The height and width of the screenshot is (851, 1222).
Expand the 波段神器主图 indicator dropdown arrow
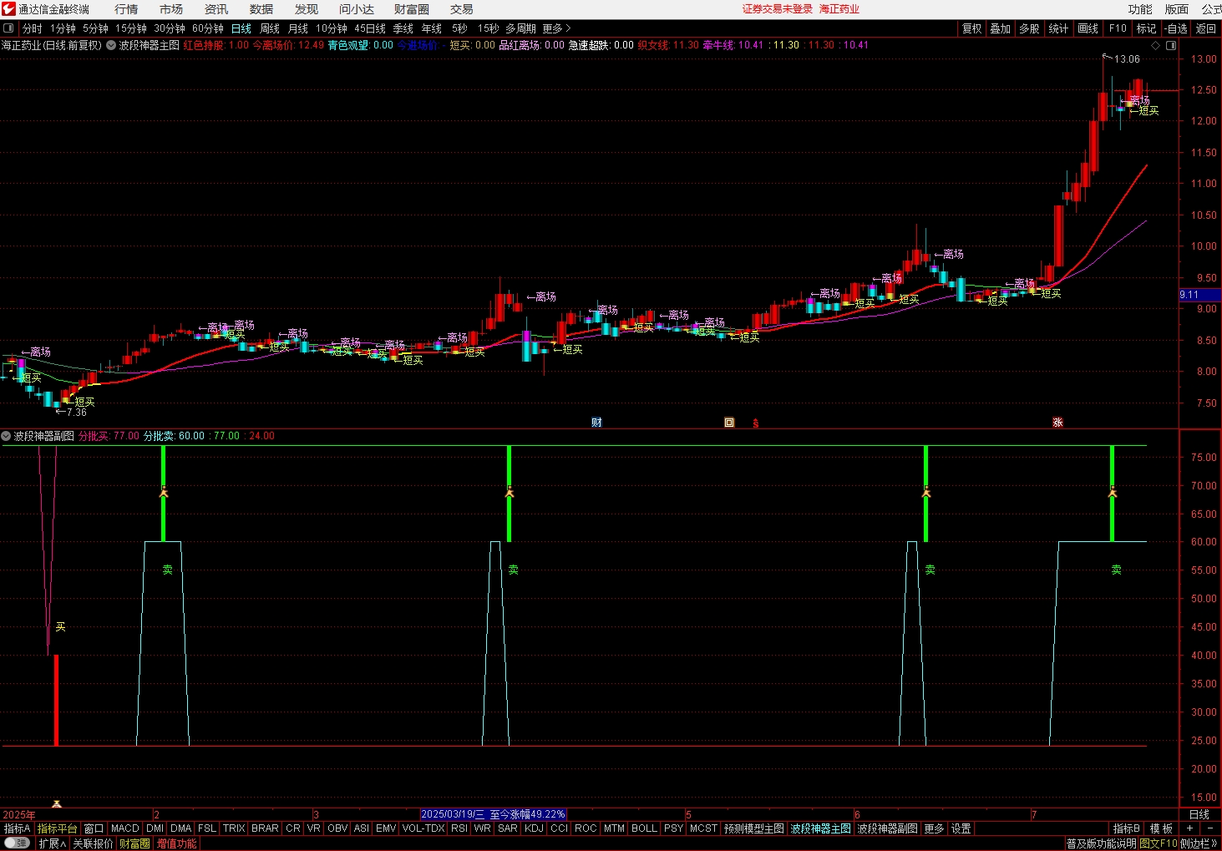click(x=111, y=45)
